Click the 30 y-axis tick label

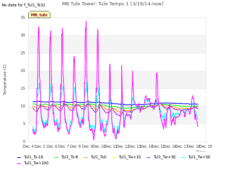click(x=23, y=35)
